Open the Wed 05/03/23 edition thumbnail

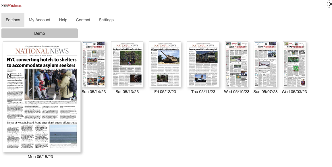coord(294,64)
